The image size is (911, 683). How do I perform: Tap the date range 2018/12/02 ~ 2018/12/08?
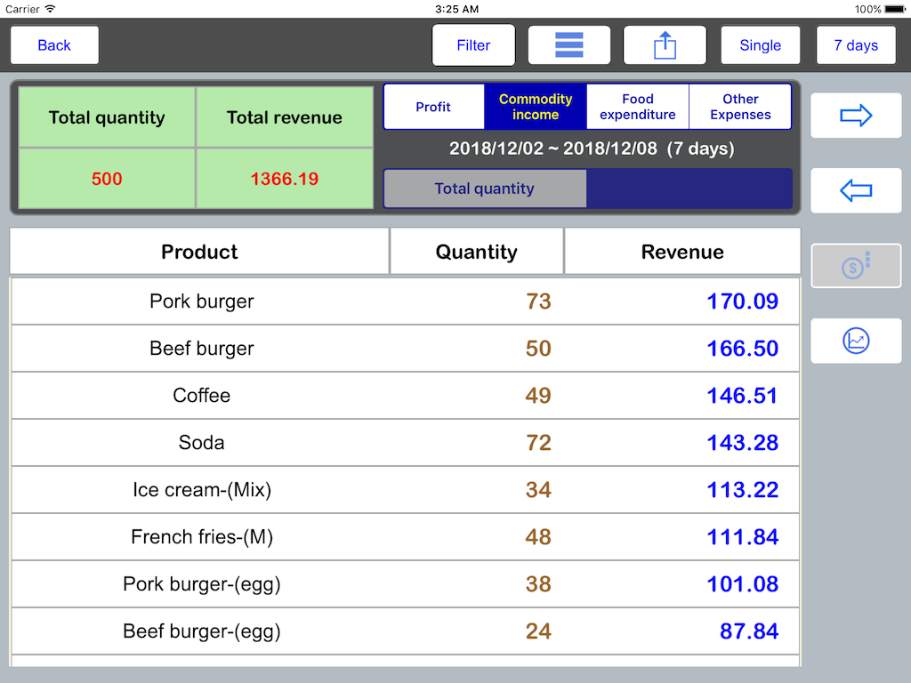click(588, 149)
